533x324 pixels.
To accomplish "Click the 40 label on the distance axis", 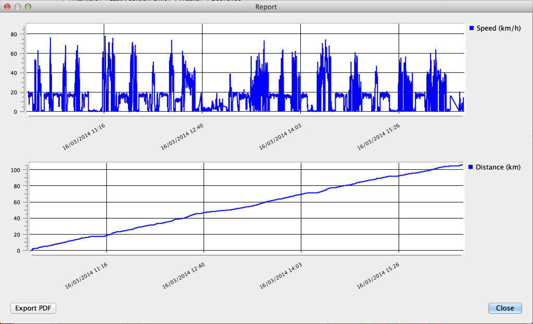I will coord(17,218).
